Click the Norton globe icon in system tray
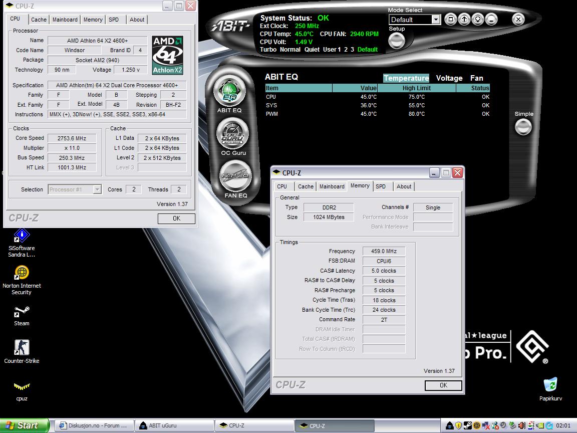 coord(477,425)
